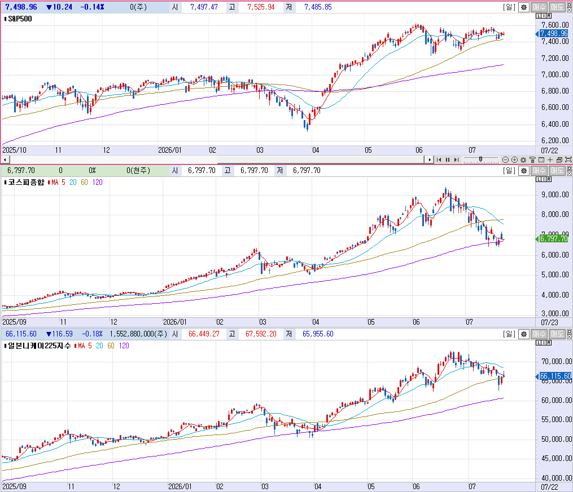Click the 일본니케이225지수 chart title label
This screenshot has width=573, height=492.
pos(40,345)
